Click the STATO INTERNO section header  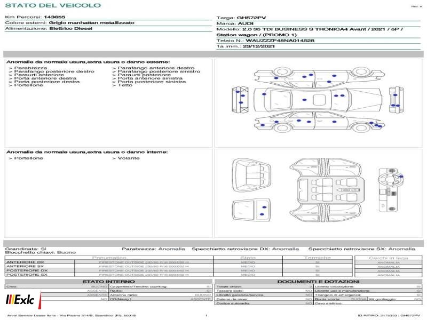(108, 282)
